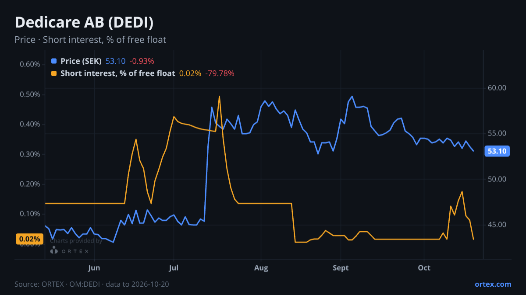The height and width of the screenshot is (295, 526).
Task: Click the 0.20% left axis label
Action: 30,184
